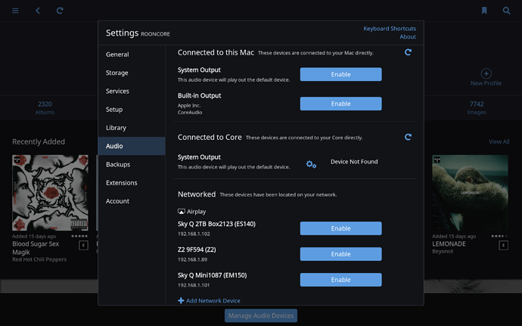Open bookmarks with the bookmark icon

tap(484, 11)
